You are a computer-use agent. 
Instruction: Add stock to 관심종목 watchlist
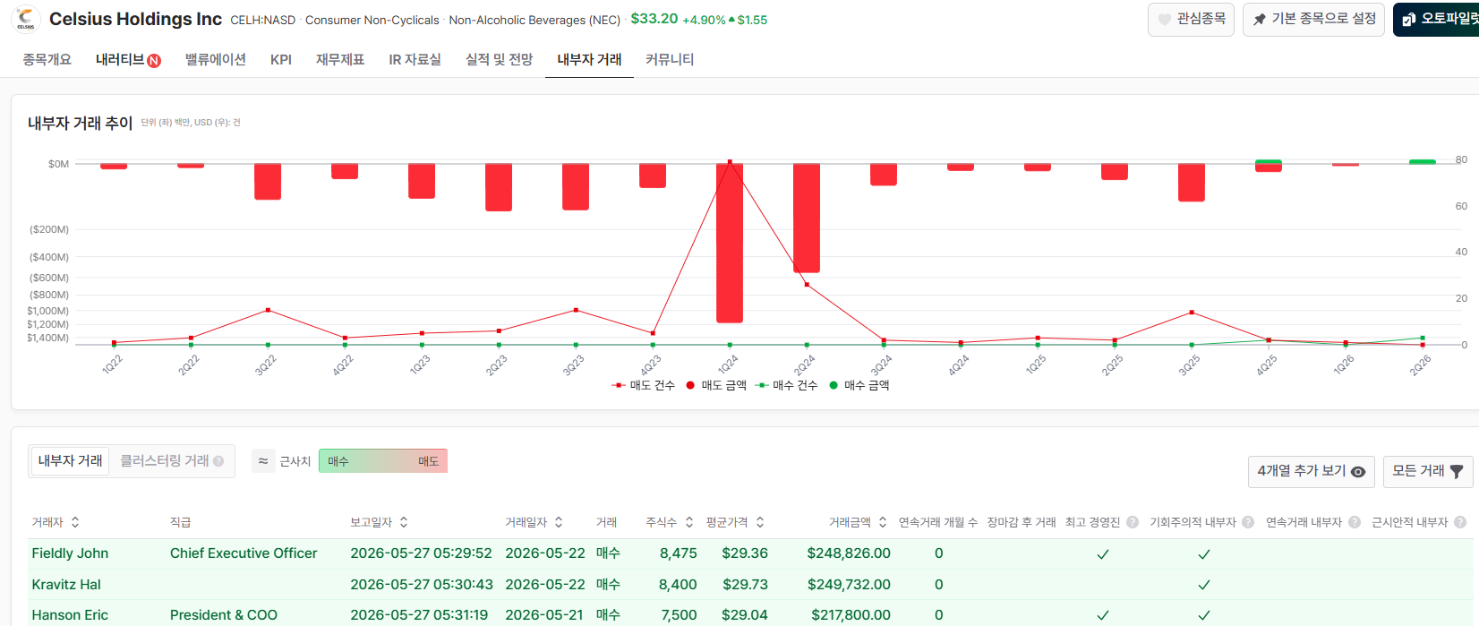tap(1191, 19)
